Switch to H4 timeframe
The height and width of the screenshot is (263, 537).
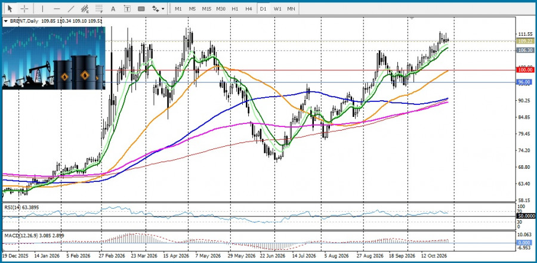click(x=249, y=8)
